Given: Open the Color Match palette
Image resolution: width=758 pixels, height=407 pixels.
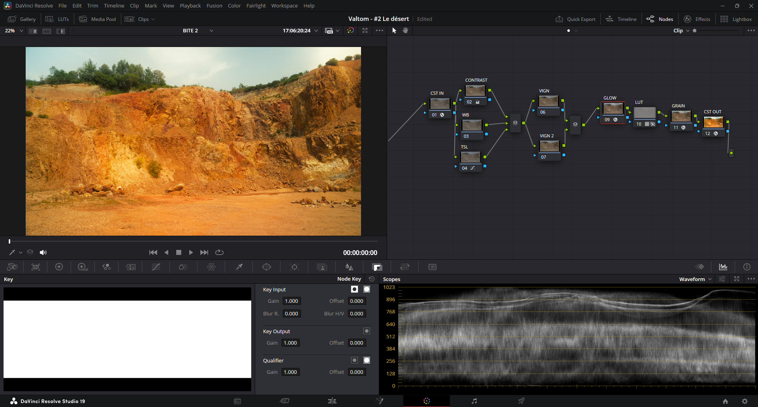Looking at the screenshot, I should point(36,267).
